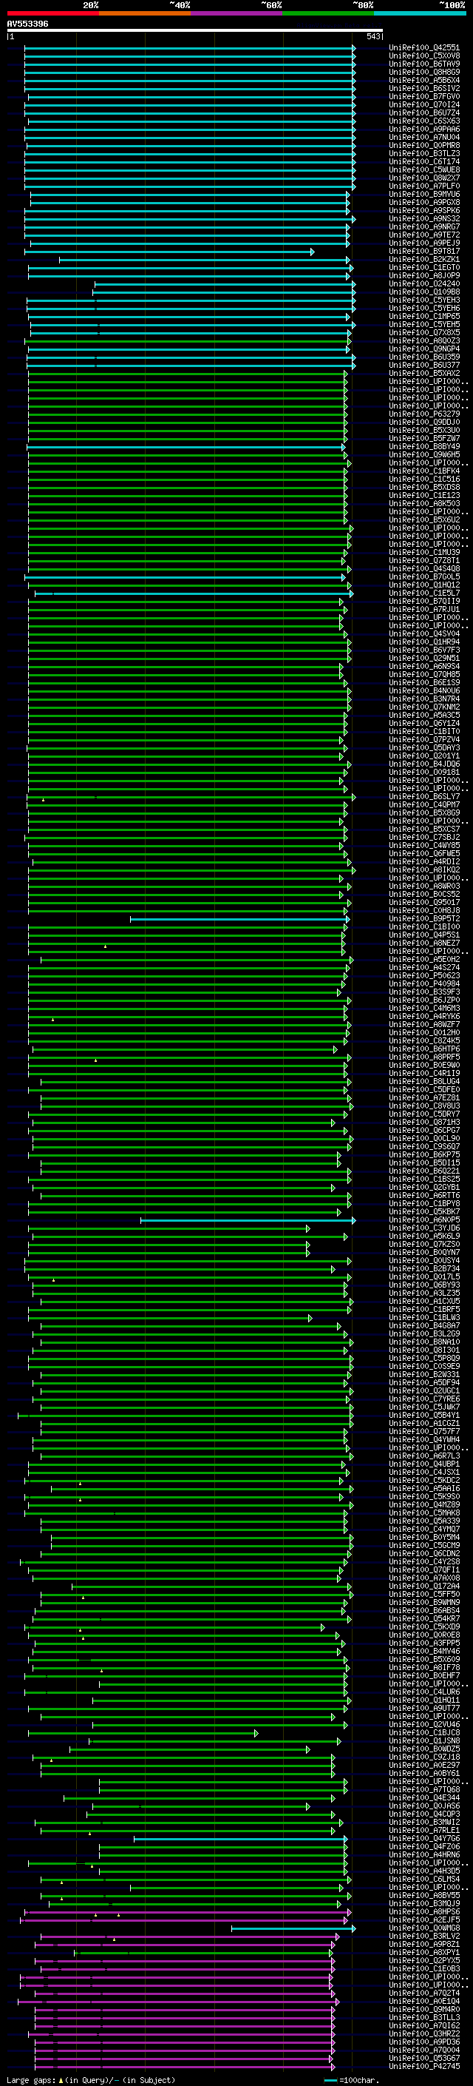473x2086 pixels.
Task: Select the UniRef100_B6SLY7 label
Action: click(423, 797)
